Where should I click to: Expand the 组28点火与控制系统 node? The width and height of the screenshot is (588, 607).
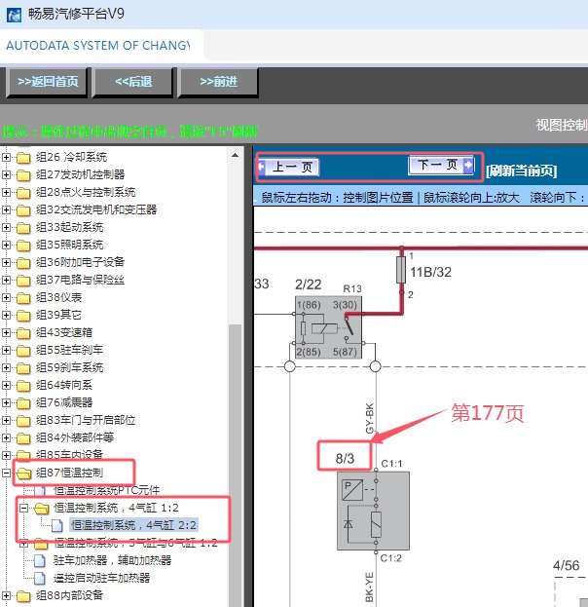[x=6, y=192]
